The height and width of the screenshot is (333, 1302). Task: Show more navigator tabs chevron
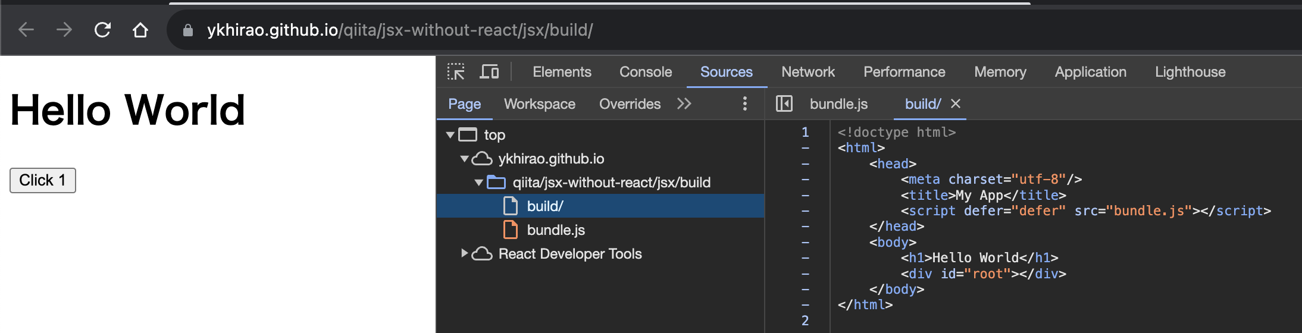click(684, 104)
